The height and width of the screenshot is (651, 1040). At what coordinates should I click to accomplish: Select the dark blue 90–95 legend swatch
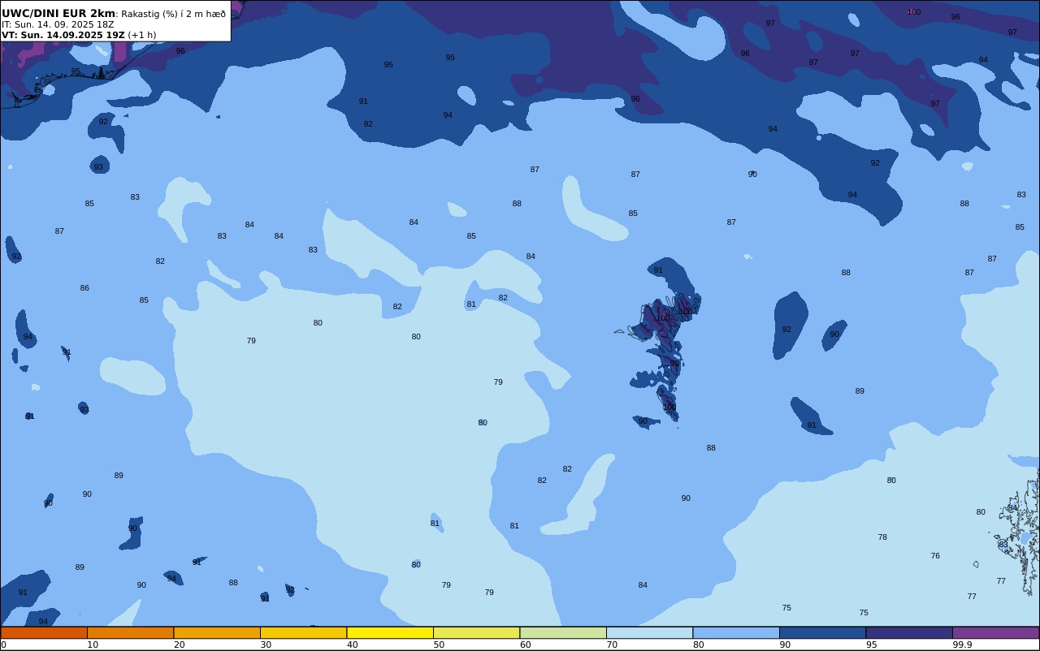tap(822, 632)
